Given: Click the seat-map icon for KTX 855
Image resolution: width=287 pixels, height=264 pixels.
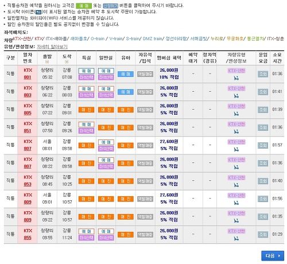Looking at the screenshot, I should pos(236,238).
